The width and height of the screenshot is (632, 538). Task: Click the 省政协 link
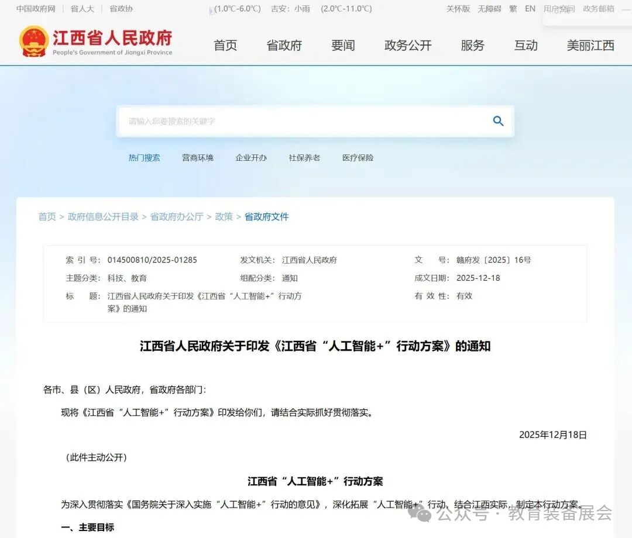[121, 8]
